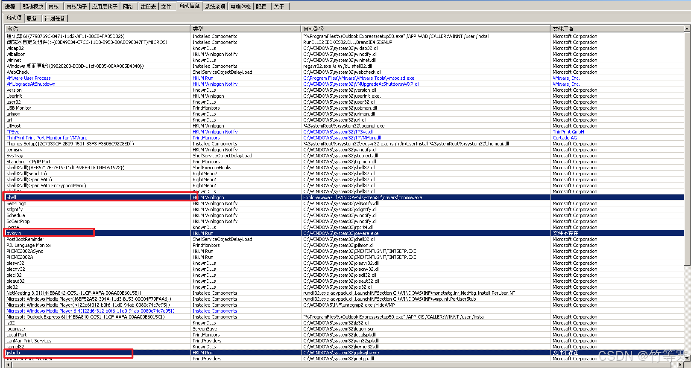Open the 驱动模块 tab

click(33, 6)
